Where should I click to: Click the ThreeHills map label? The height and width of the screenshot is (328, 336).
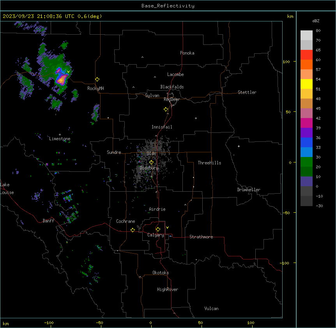[209, 163]
